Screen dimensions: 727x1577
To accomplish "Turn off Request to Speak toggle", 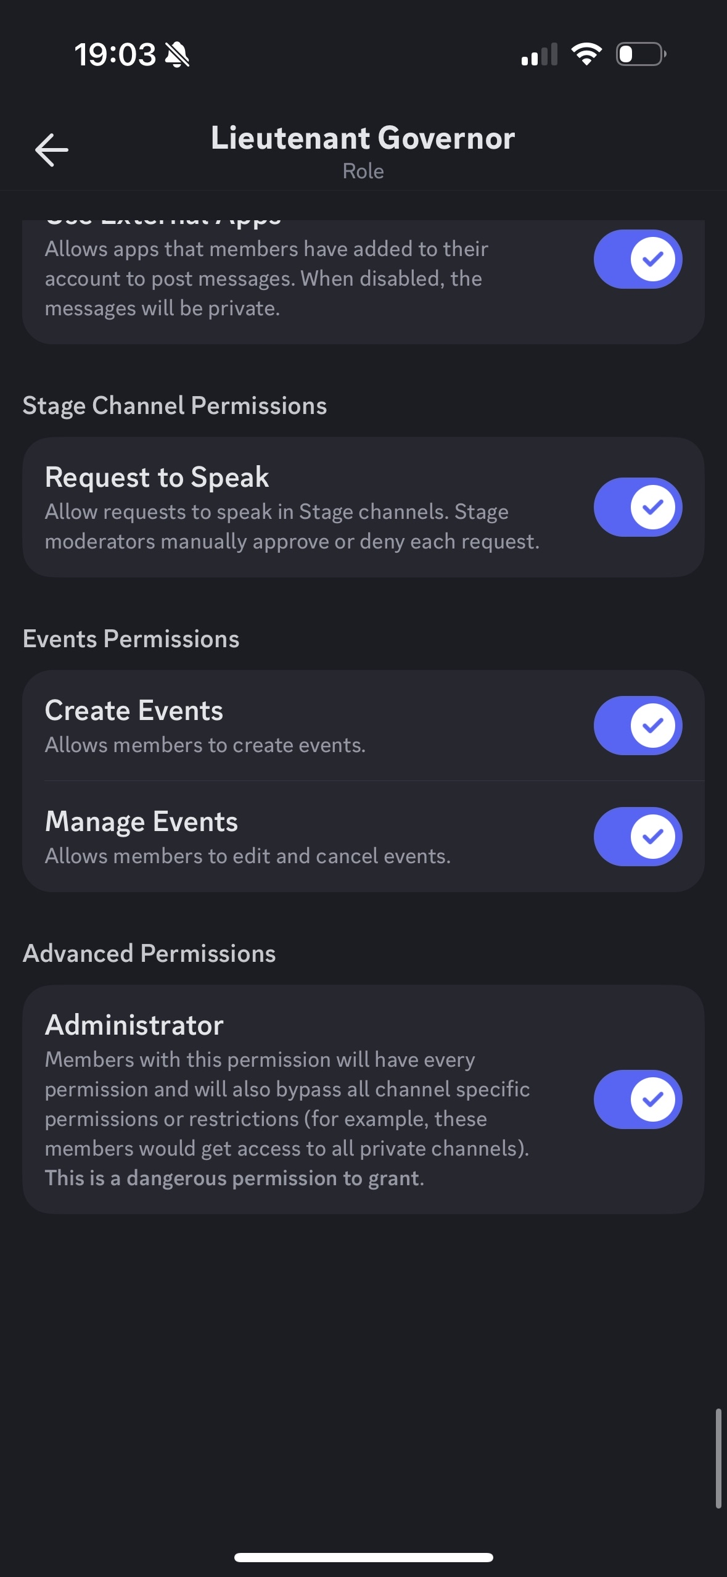I will (x=638, y=507).
